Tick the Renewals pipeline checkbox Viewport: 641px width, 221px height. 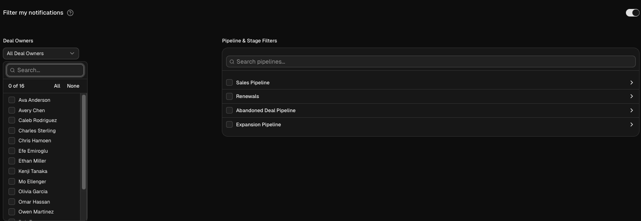[x=229, y=96]
